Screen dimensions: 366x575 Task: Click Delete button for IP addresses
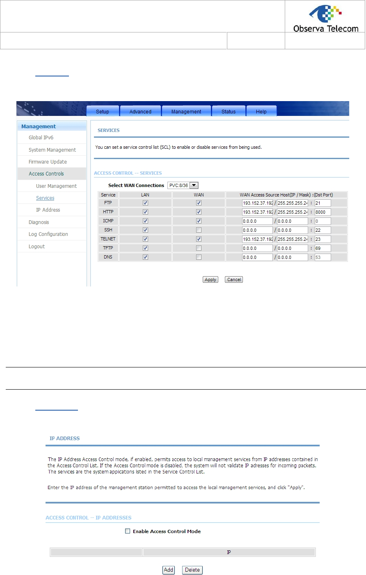pyautogui.click(x=192, y=570)
